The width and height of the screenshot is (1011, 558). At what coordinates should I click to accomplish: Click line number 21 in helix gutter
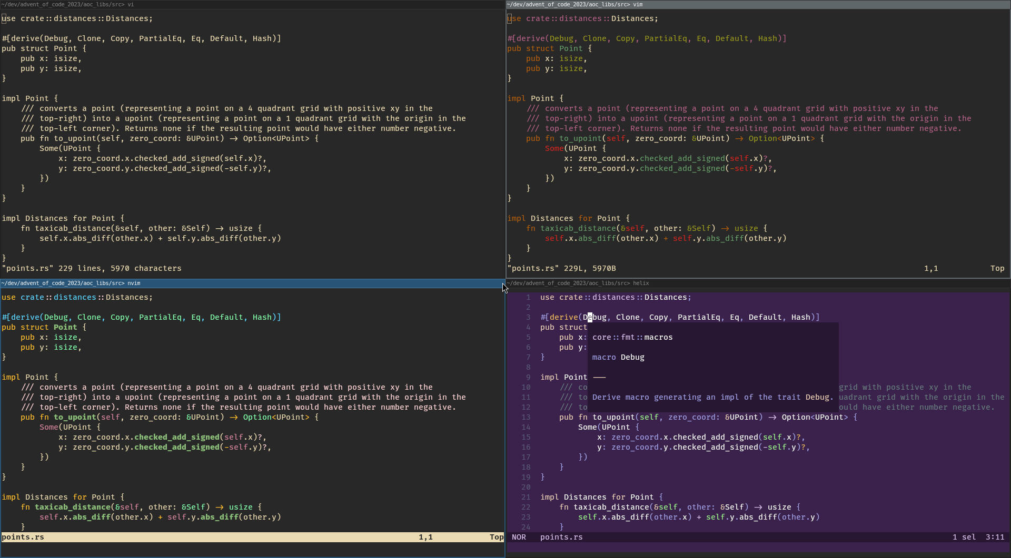[x=527, y=496]
